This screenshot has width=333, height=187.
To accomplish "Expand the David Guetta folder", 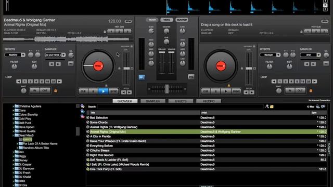I will (13, 131).
